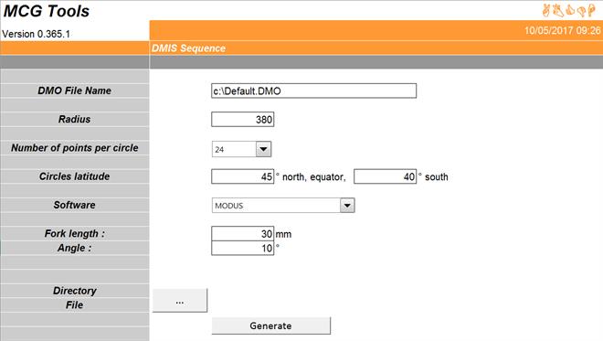Click the 'Angle :' label

(75, 248)
